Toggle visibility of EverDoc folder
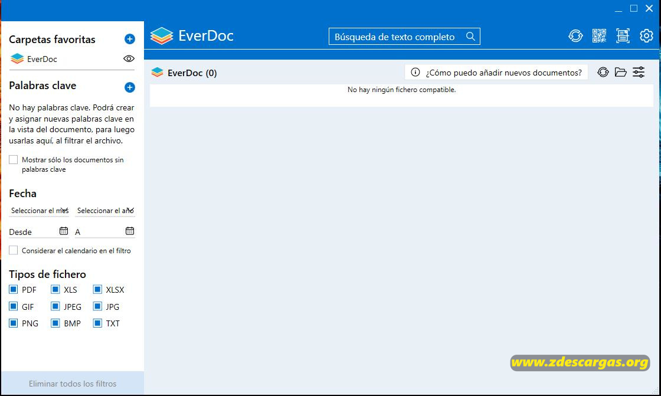The height and width of the screenshot is (396, 661). 129,58
